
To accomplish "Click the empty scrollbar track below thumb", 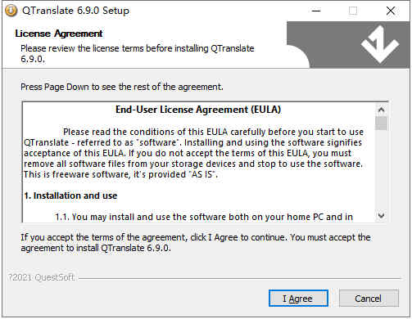I will click(x=381, y=169).
